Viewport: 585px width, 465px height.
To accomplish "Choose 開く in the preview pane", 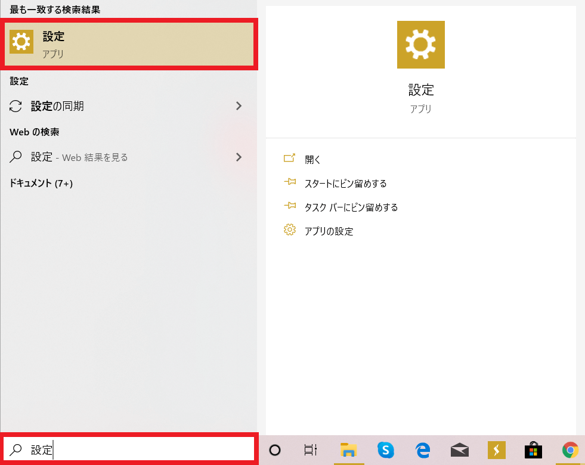I will [x=313, y=159].
